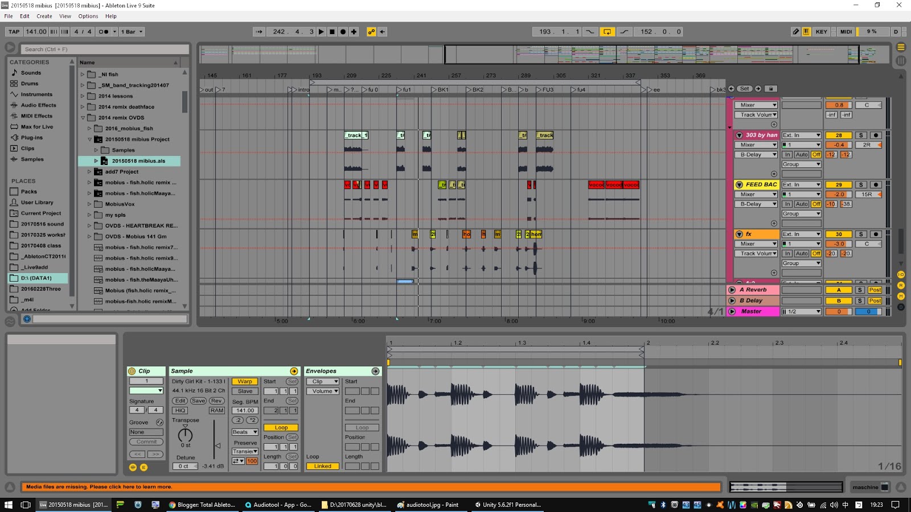This screenshot has width=911, height=512.
Task: Open the Options menu
Action: (x=88, y=16)
